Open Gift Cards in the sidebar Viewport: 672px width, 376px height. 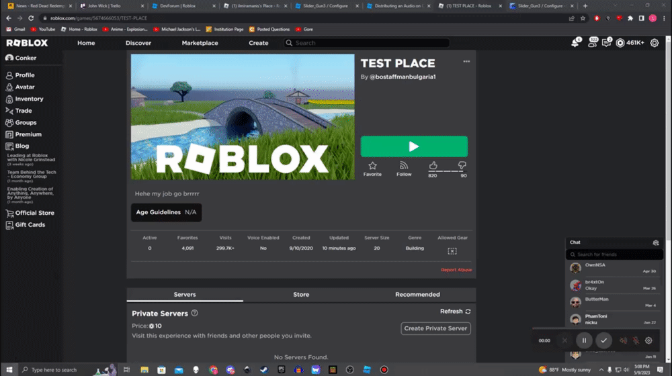click(x=26, y=225)
